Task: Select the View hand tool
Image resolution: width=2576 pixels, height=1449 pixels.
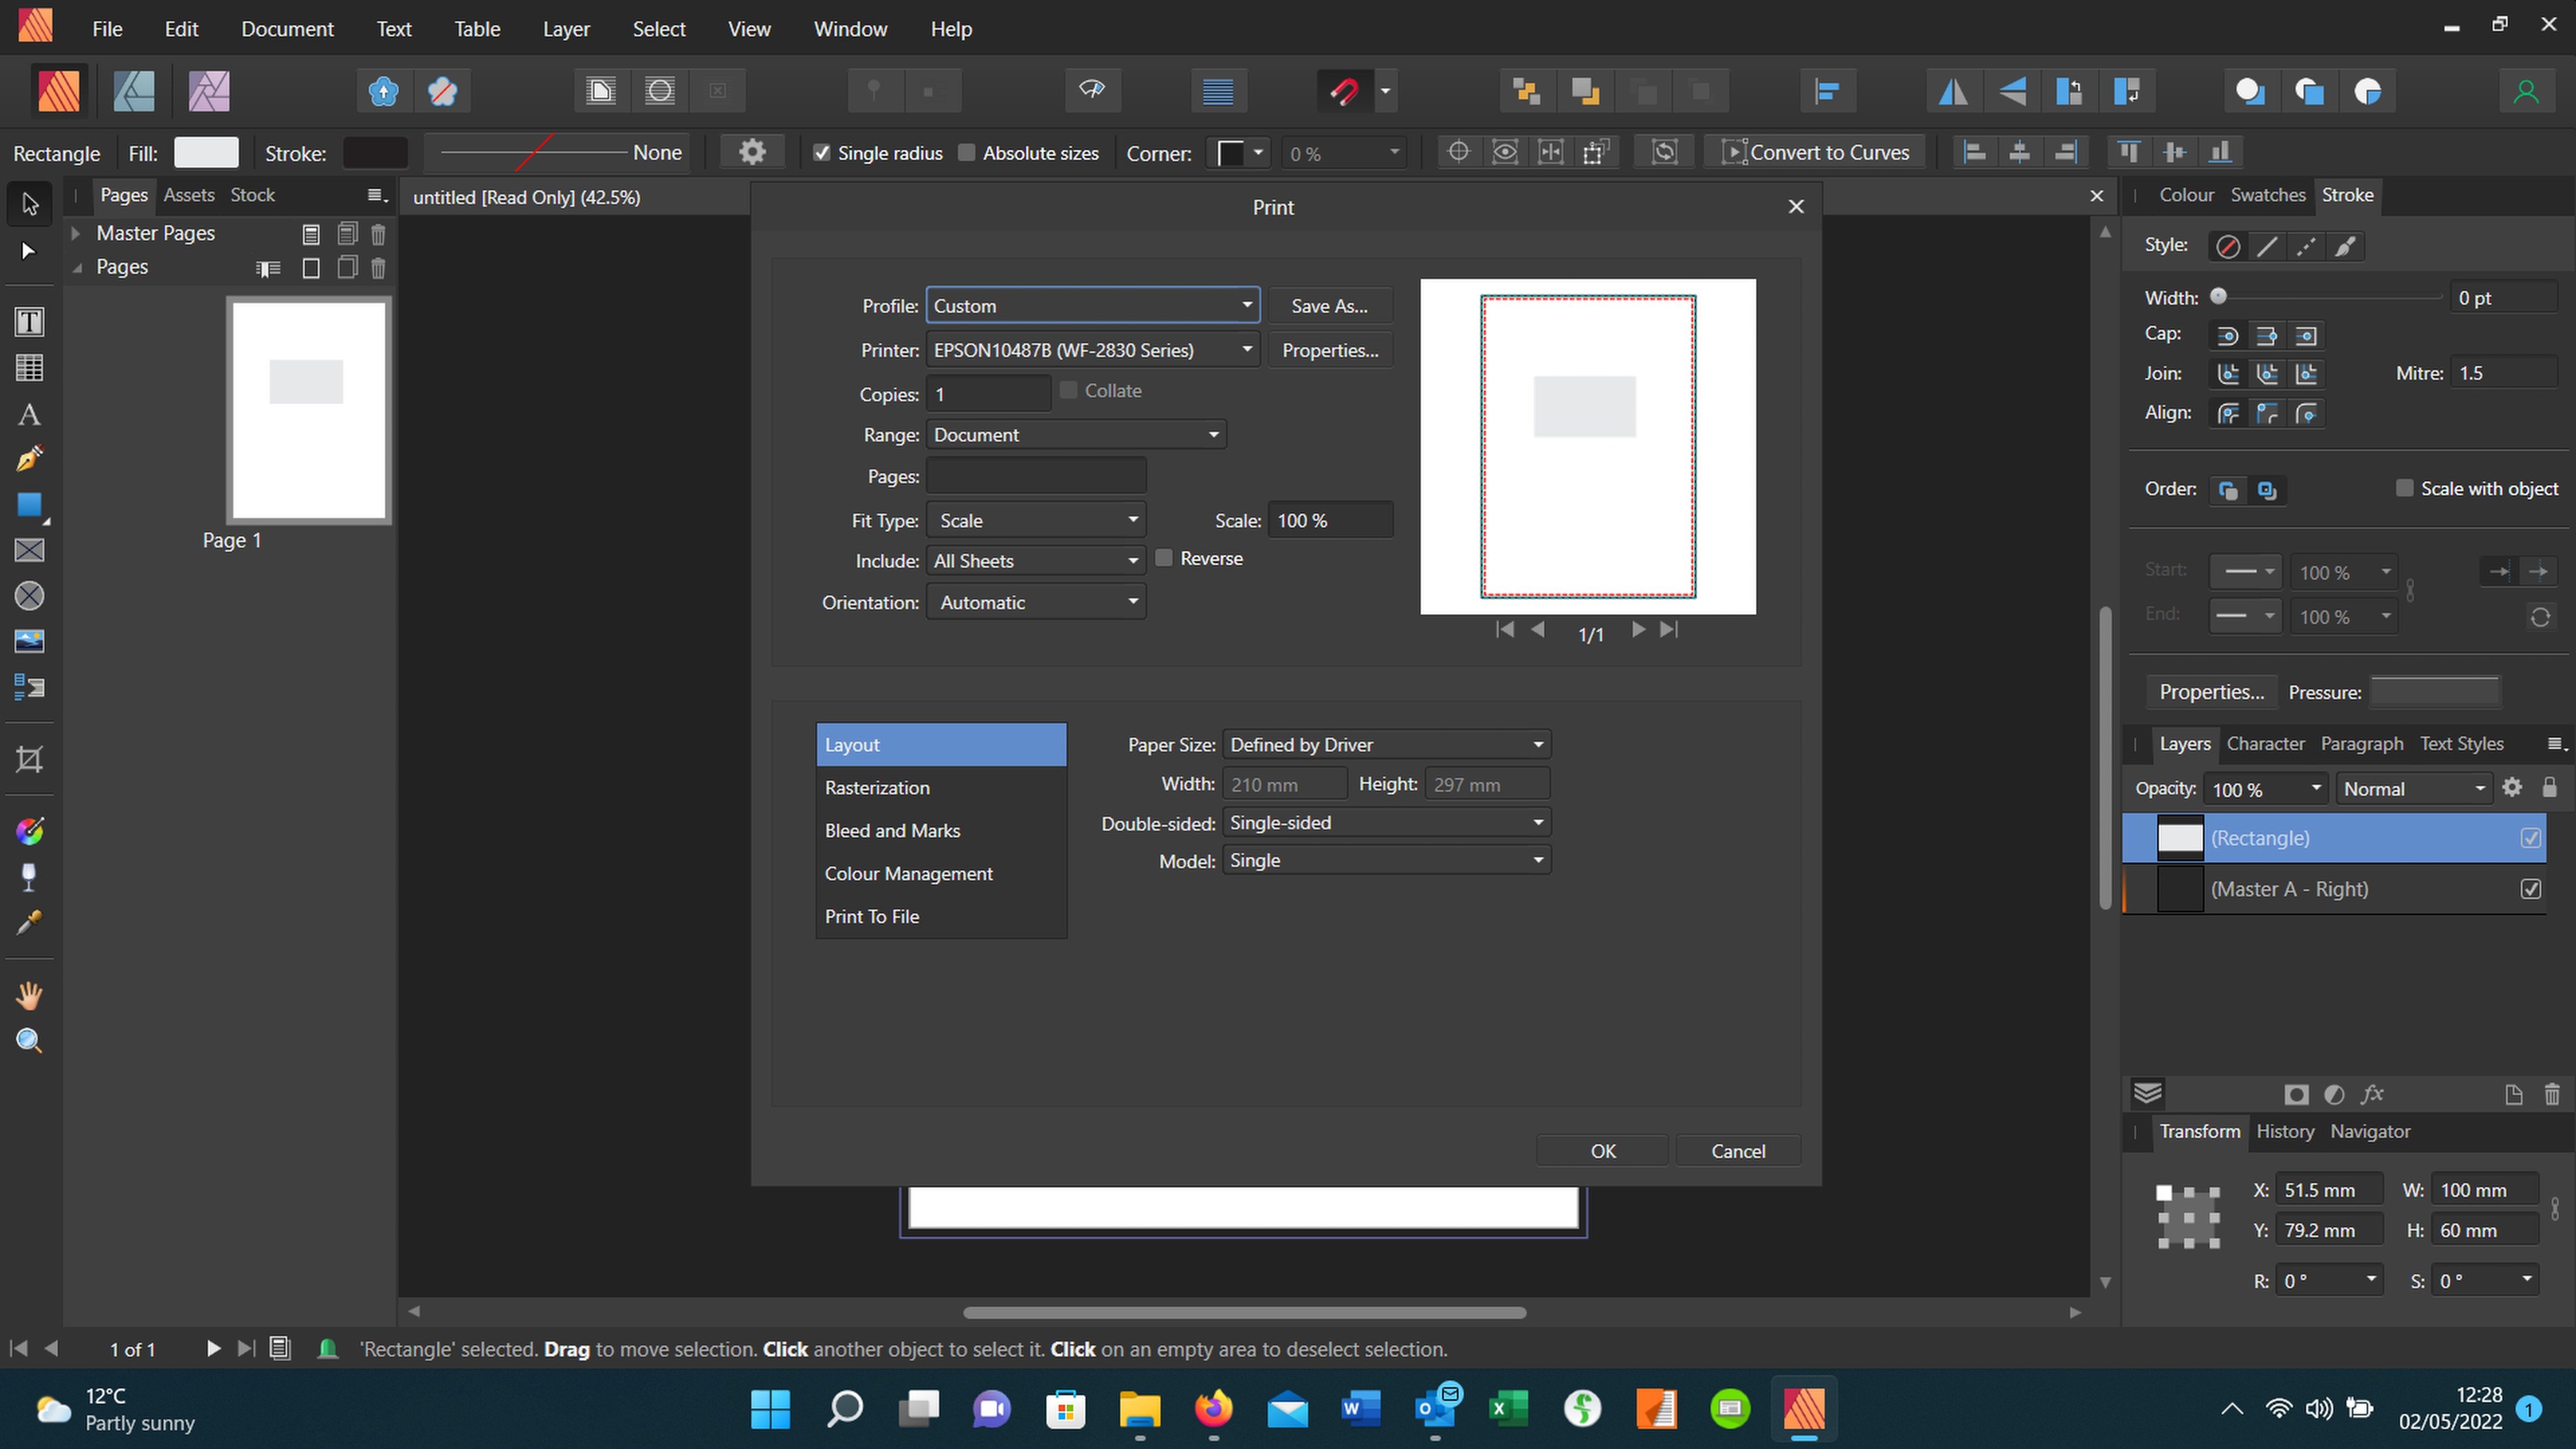Action: (29, 995)
